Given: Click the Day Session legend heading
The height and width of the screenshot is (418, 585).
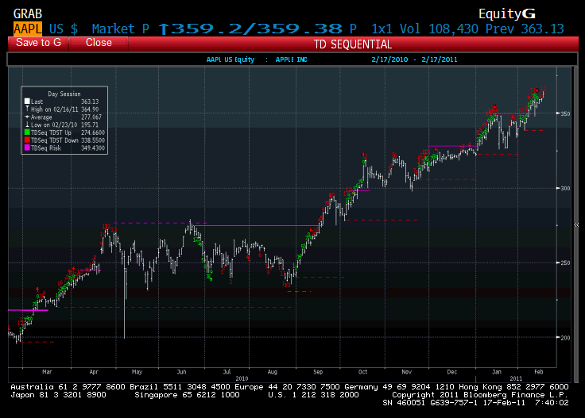Looking at the screenshot, I should point(64,94).
